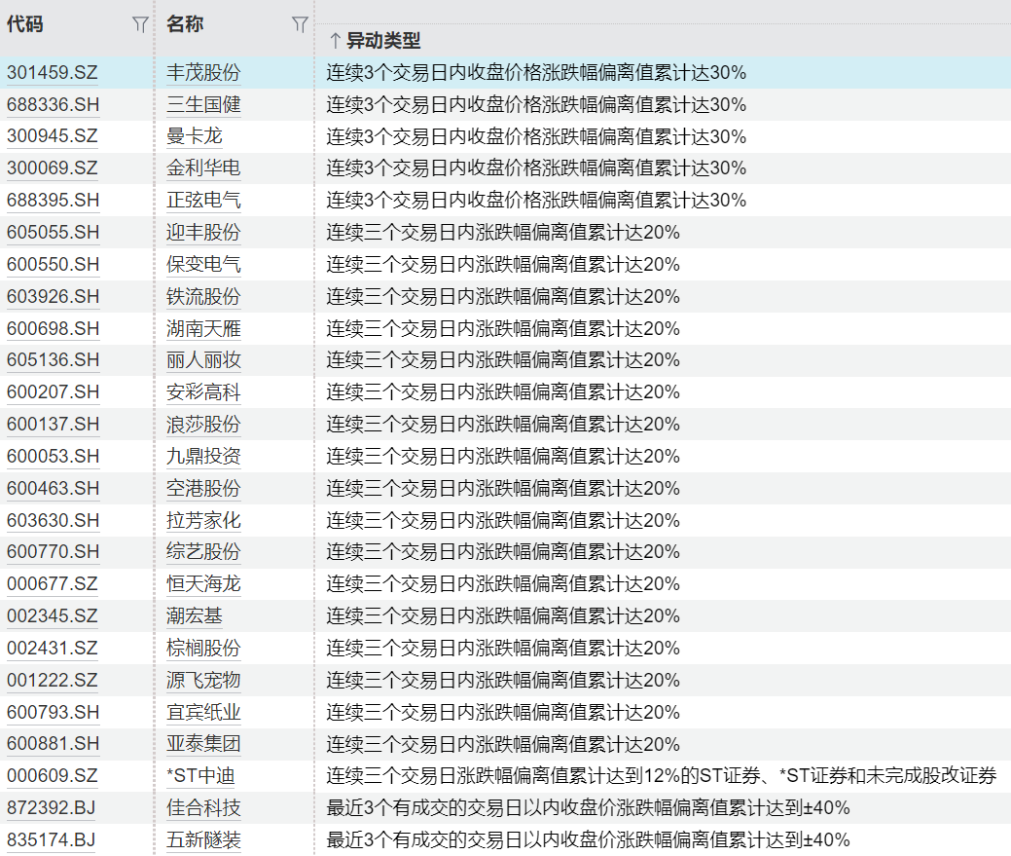The image size is (1011, 856).
Task: Click stock name 丽人丽妆
Action: click(x=203, y=360)
